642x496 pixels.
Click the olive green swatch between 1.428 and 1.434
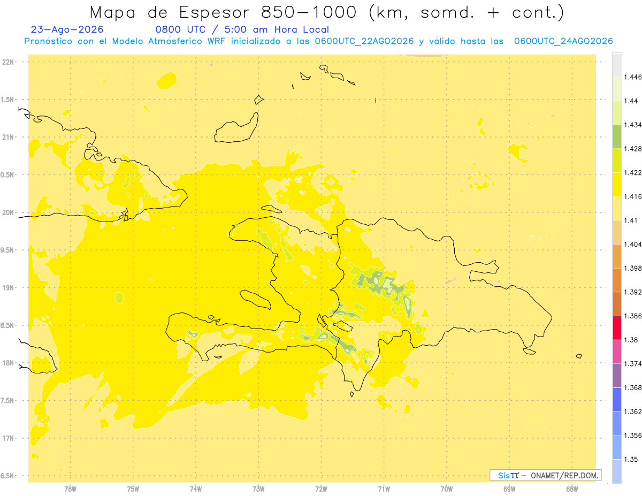[x=617, y=136]
